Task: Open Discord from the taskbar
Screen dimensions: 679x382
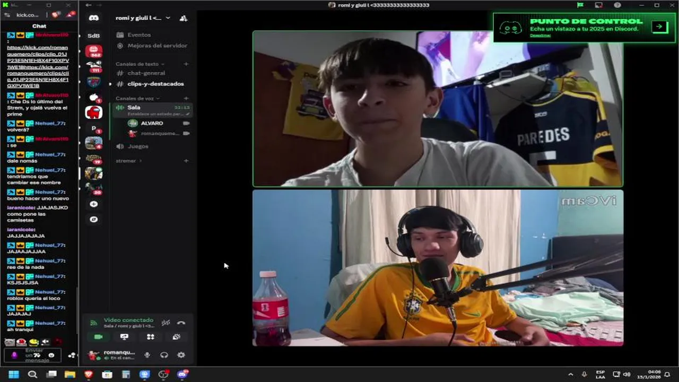Action: [x=182, y=375]
